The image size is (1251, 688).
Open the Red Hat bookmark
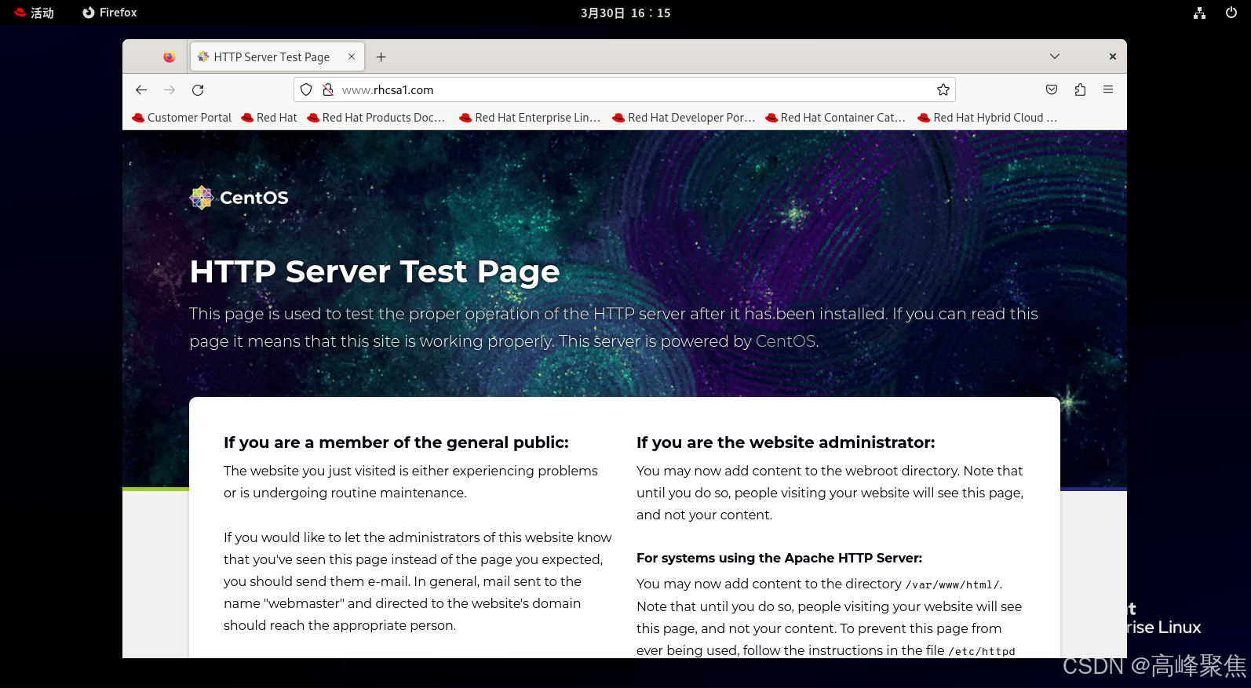269,118
